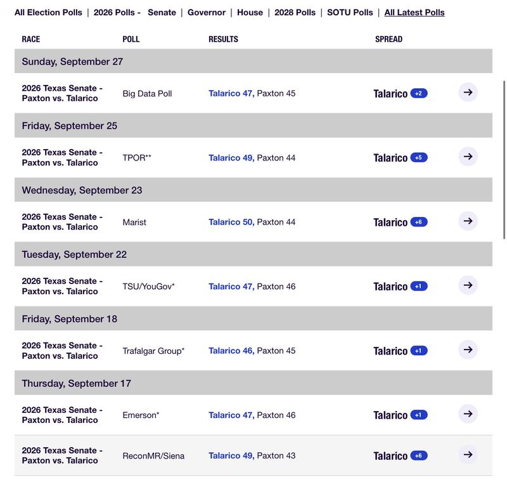This screenshot has width=507, height=482.
Task: Click the All Latest Polls link
Action: point(414,12)
